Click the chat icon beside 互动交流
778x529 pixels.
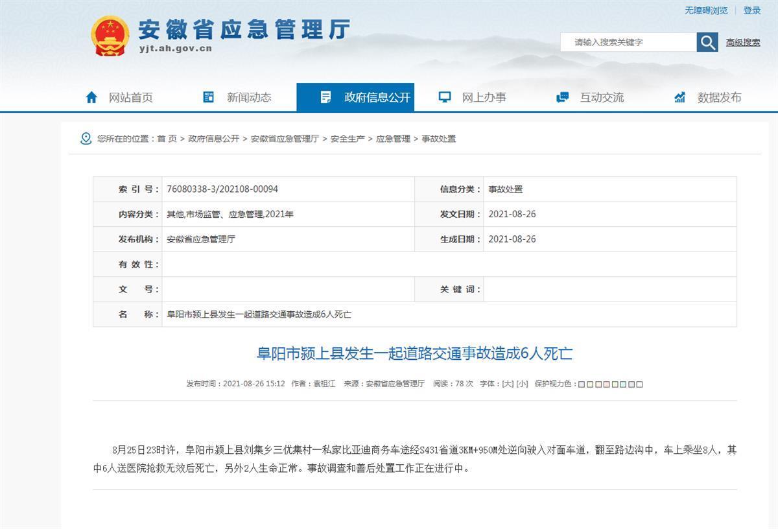563,97
